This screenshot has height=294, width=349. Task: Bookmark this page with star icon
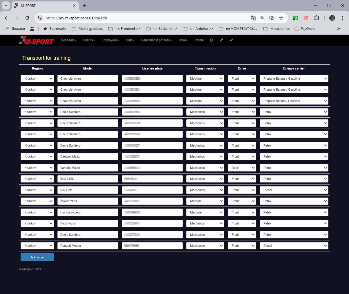point(281,18)
